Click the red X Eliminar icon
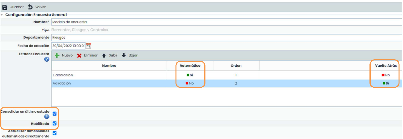403x139 pixels. 79,55
